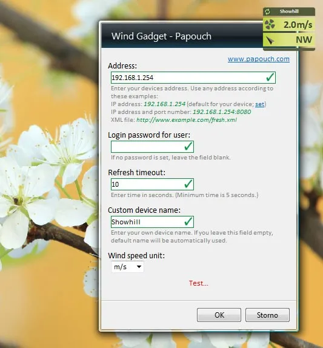Click the wind direction arrow icon
This screenshot has height=348, width=323.
[x=270, y=41]
